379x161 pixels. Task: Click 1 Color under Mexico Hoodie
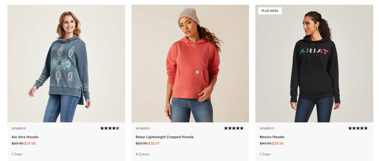(x=265, y=154)
